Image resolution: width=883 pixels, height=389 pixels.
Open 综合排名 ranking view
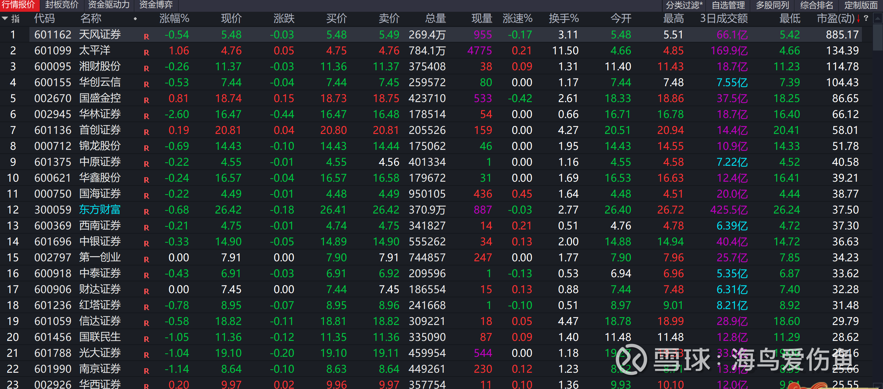pyautogui.click(x=817, y=5)
